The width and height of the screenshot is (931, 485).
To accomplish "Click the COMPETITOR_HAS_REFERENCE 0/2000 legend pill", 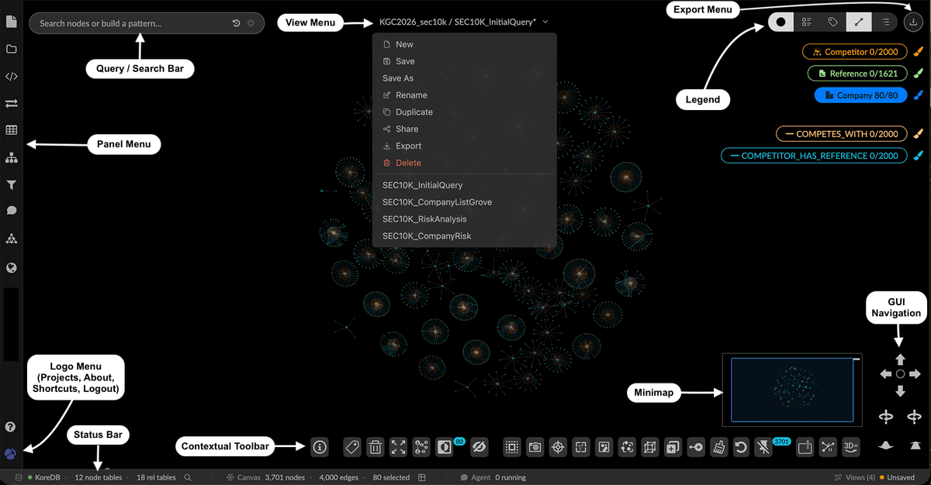I will (814, 156).
